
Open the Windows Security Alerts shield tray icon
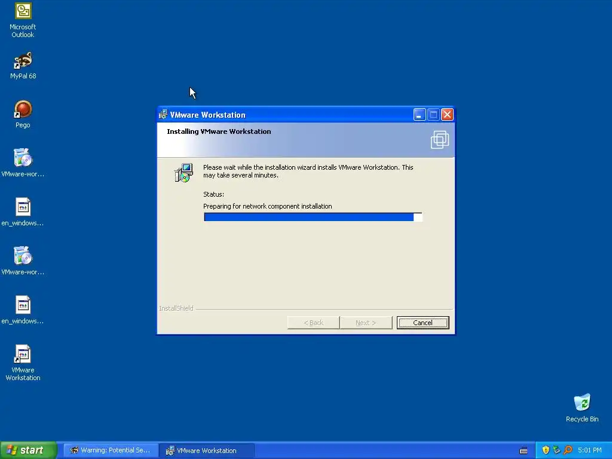pyautogui.click(x=546, y=450)
